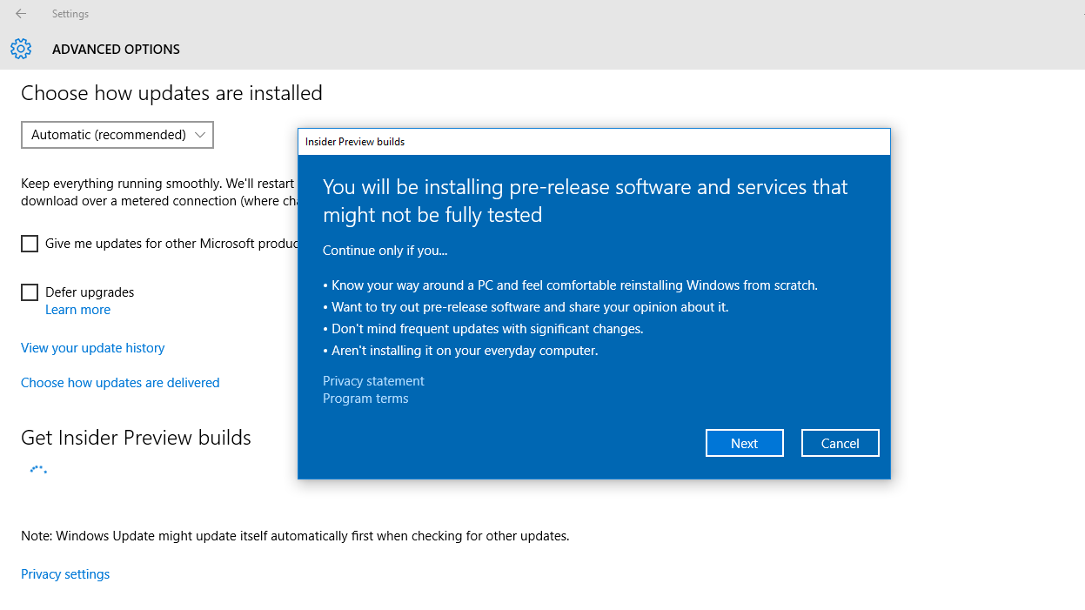Open the Learn more link
Screen dimensions: 1085x610
pyautogui.click(x=77, y=310)
